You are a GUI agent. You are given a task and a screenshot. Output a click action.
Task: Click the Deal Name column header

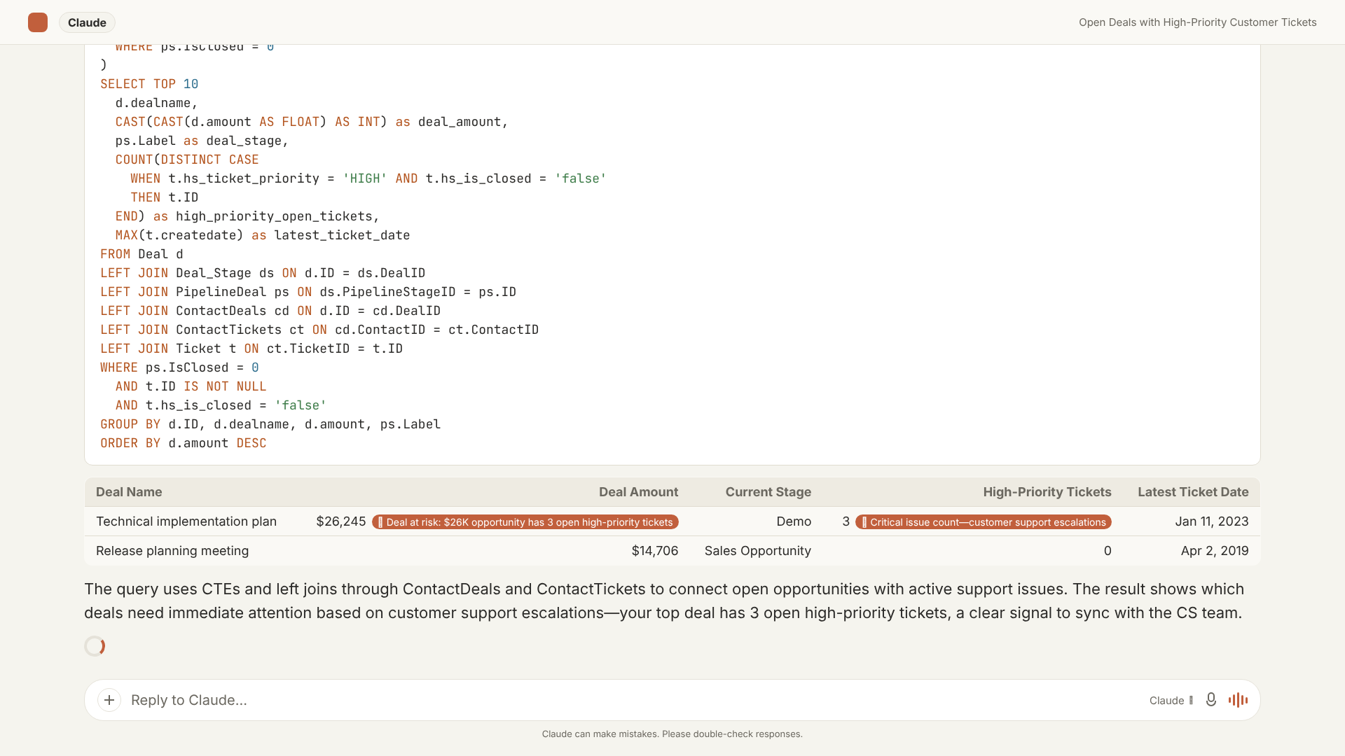[x=129, y=492]
